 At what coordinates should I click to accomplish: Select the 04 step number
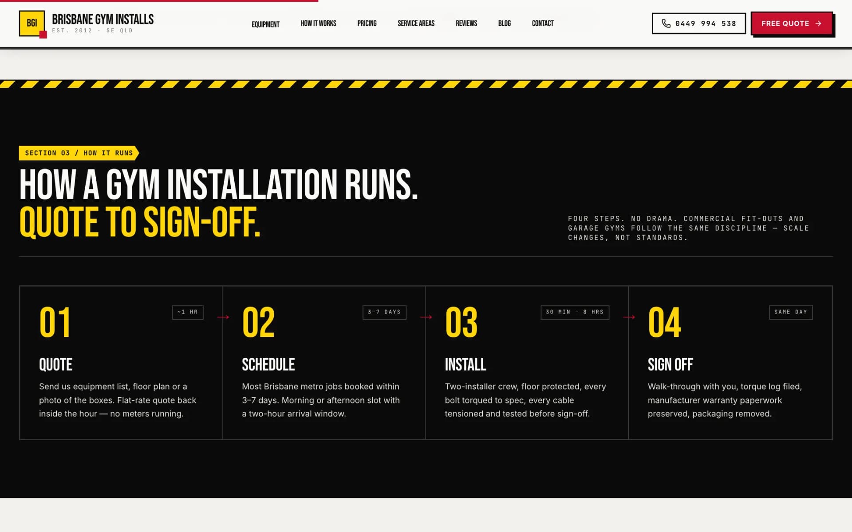pyautogui.click(x=664, y=322)
